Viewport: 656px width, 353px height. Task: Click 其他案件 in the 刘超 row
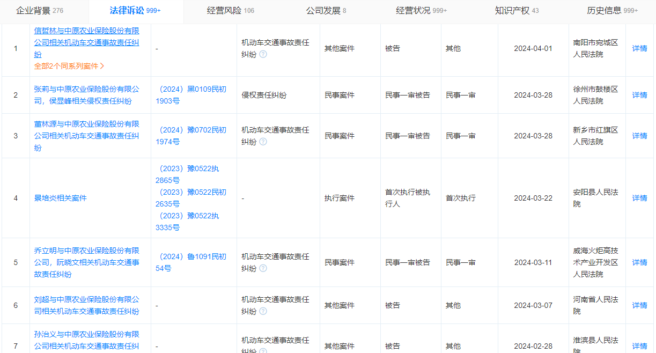pyautogui.click(x=340, y=305)
